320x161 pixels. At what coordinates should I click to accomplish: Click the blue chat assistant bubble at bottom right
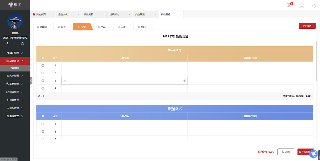point(314,154)
